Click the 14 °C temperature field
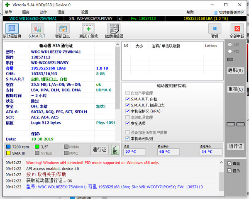The image size is (249, 199). tap(211, 152)
